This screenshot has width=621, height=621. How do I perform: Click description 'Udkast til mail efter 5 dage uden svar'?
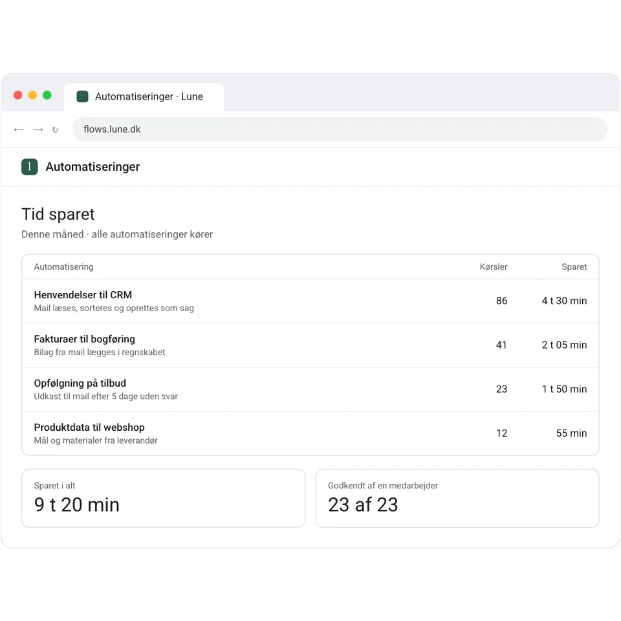[x=105, y=397]
